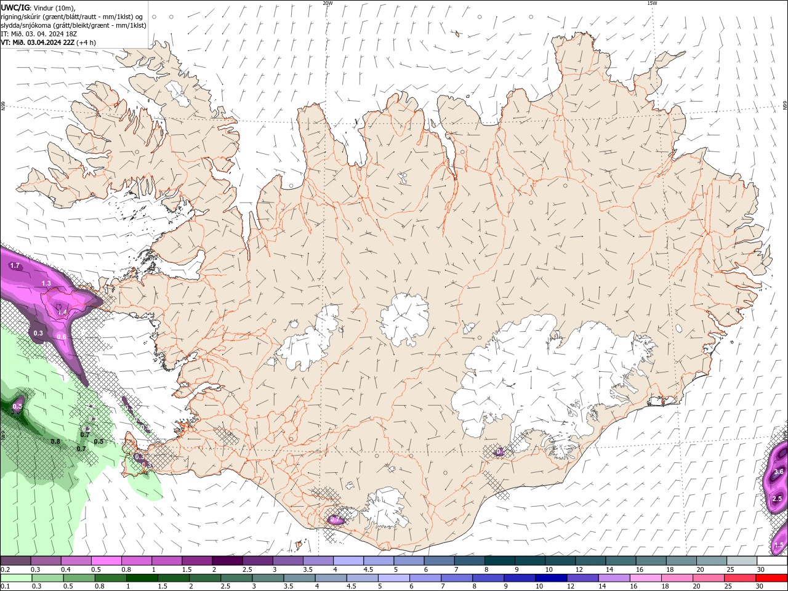Select the bright red swatch labeled 30 in rain scale
Screen dimensions: 788x591
point(772,578)
